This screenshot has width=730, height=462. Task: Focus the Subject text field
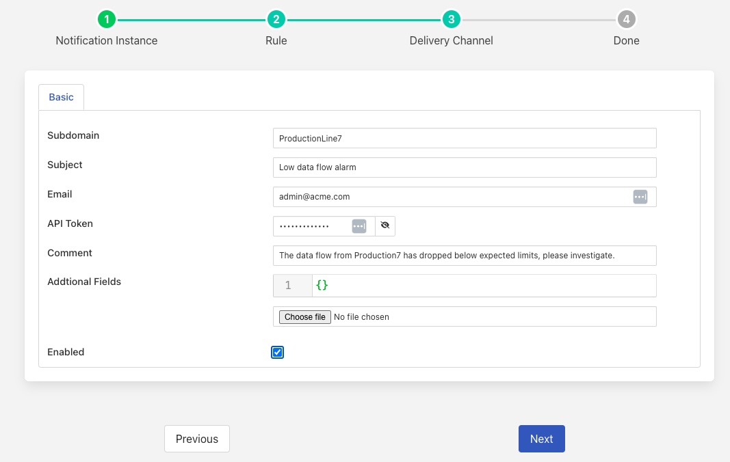[464, 167]
